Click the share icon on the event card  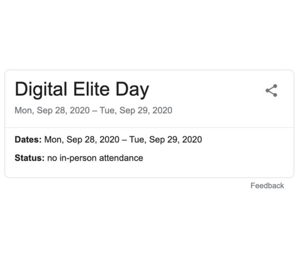tap(271, 91)
